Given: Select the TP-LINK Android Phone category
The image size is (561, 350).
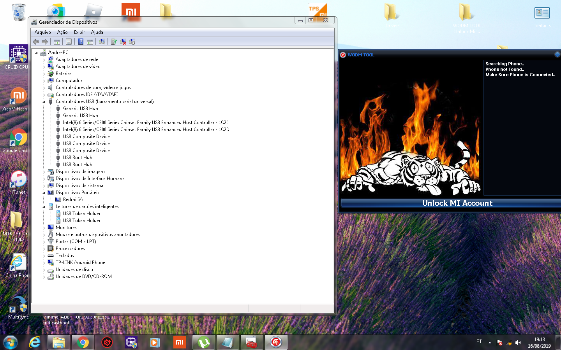Looking at the screenshot, I should coord(80,262).
